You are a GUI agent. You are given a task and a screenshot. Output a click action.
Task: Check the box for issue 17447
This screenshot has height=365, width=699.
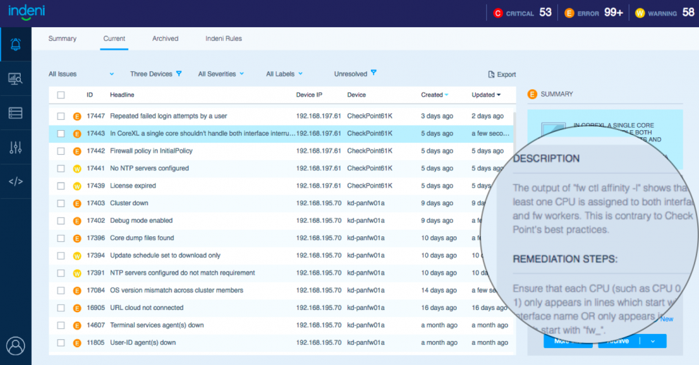point(61,116)
